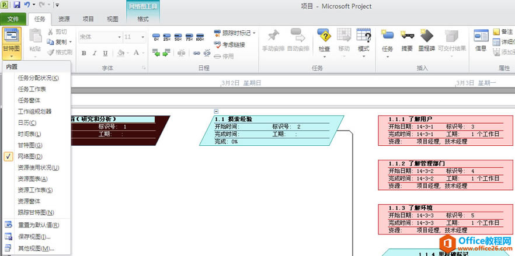Screen dimensions: 515x256
Task: Open the 字体 group dialog launcher
Action: 144,68
